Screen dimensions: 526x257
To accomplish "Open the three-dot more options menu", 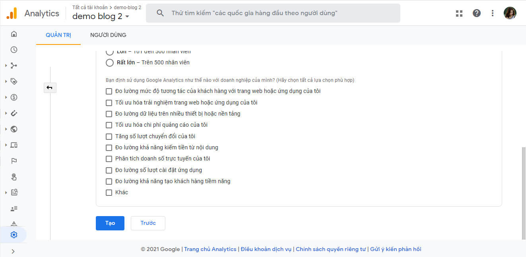I will (x=493, y=13).
